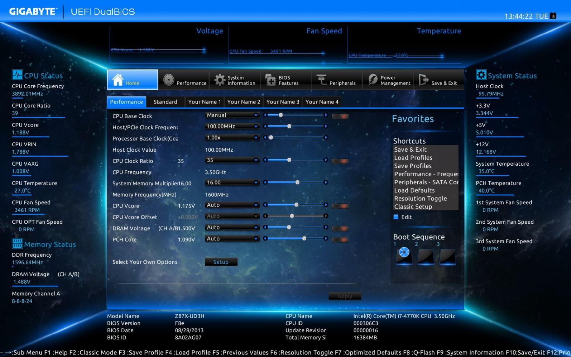Open the DRAM Voltage Auto dropdown
Screen dimensions: 571x357
tap(232, 227)
